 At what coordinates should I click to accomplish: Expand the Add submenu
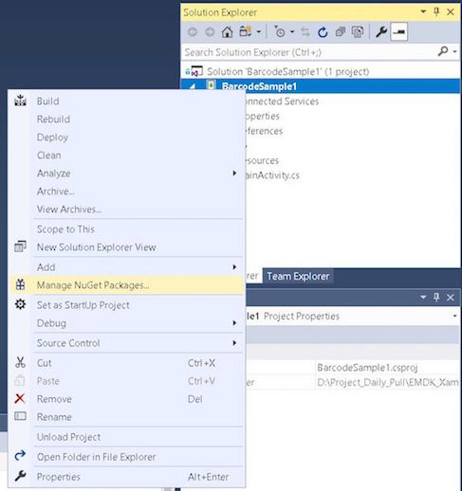pyautogui.click(x=126, y=267)
